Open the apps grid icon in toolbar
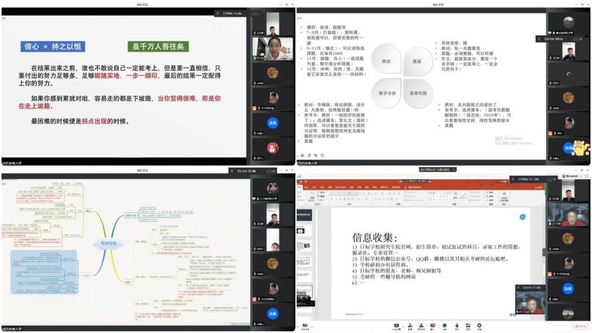Viewport: 592px width, 333px height. [468, 325]
